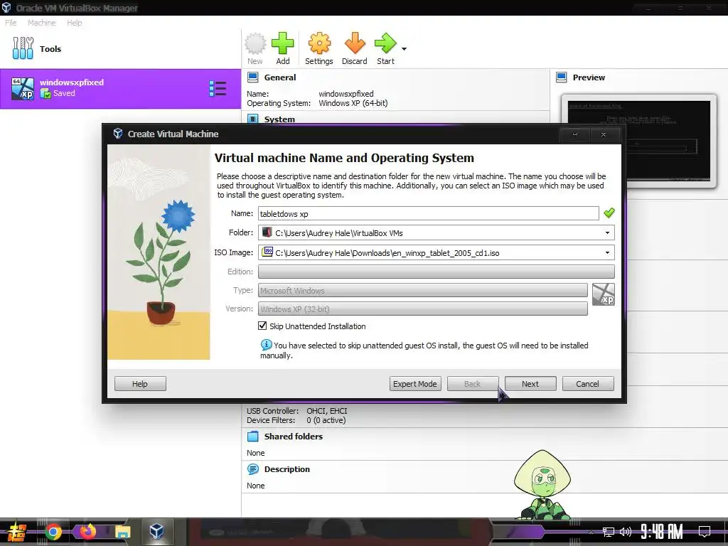This screenshot has height=546, width=728.
Task: Click the Shared folders section icon
Action: pyautogui.click(x=253, y=436)
